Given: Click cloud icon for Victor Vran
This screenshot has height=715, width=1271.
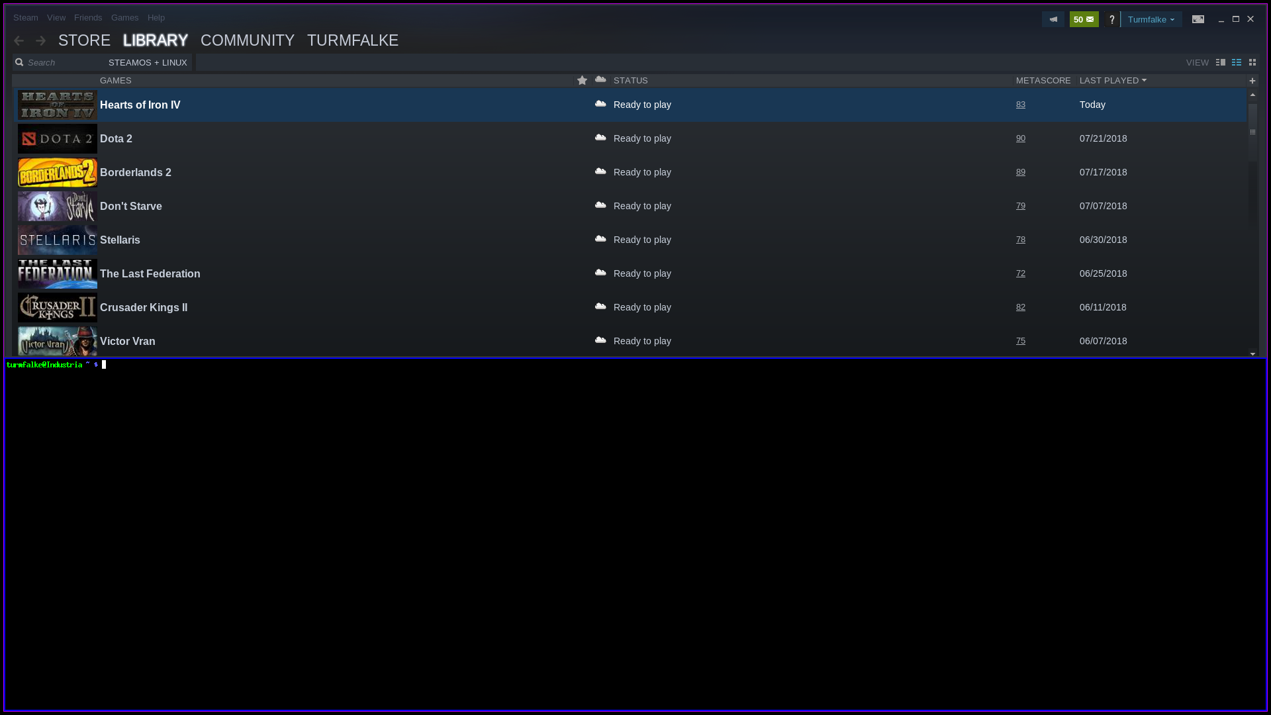Looking at the screenshot, I should pyautogui.click(x=600, y=340).
